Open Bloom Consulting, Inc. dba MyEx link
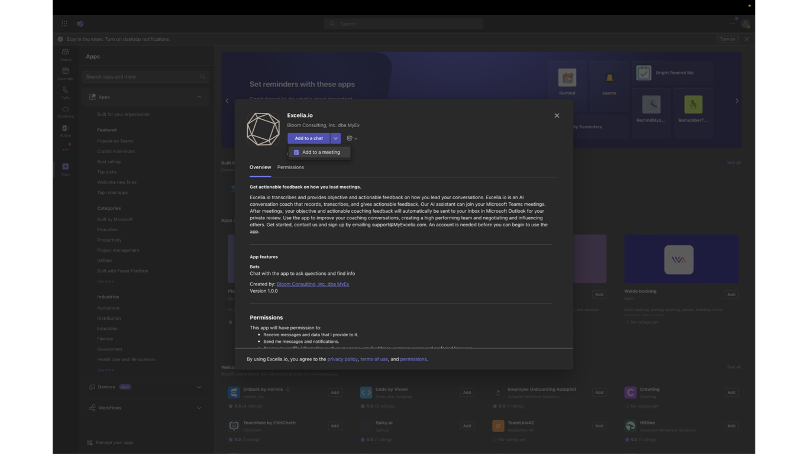The image size is (808, 454). 313,284
